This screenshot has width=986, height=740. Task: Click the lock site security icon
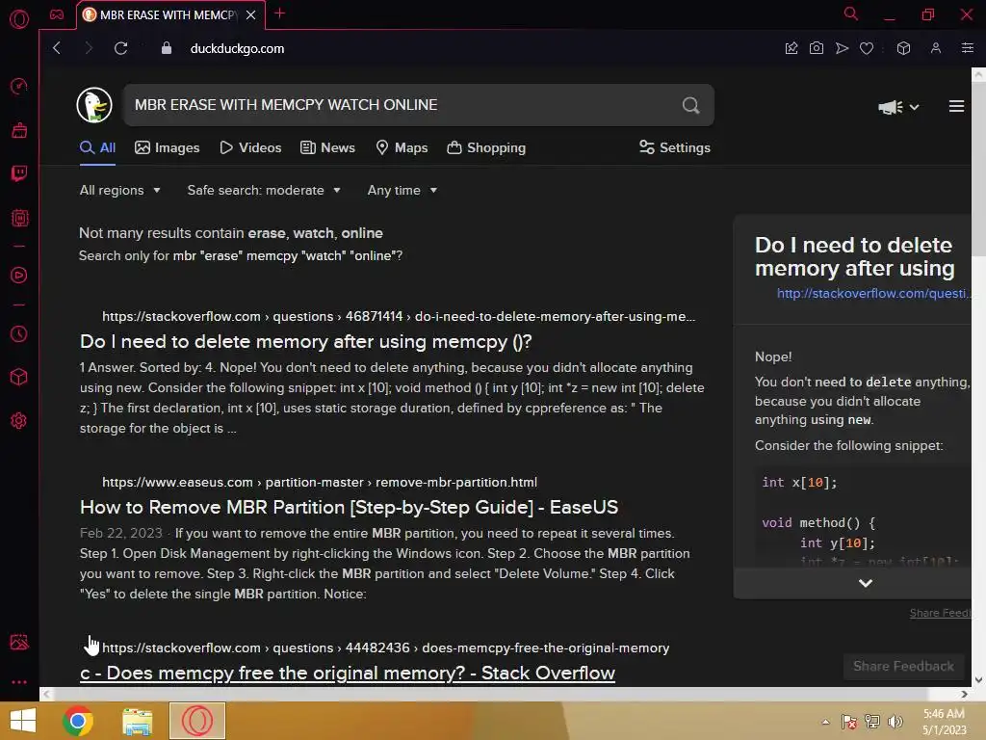click(x=166, y=48)
